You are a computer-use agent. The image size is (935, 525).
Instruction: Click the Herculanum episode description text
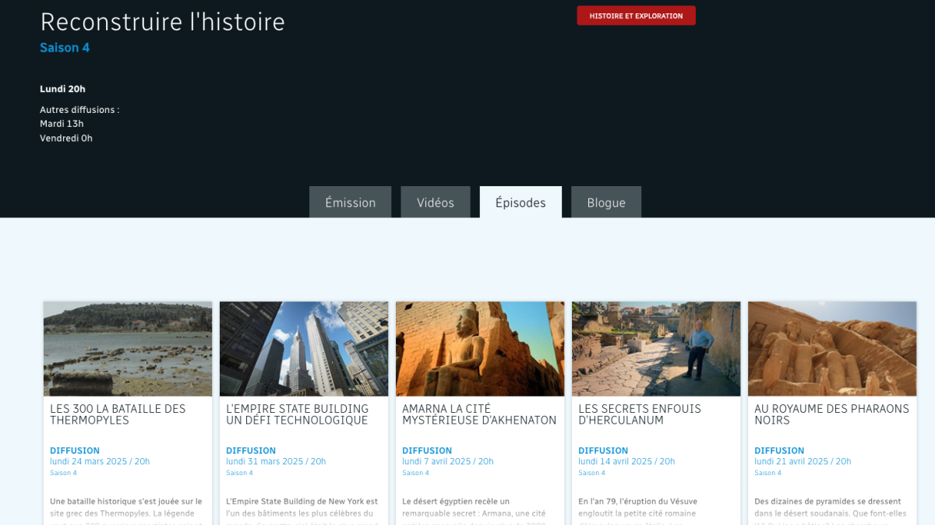click(639, 507)
